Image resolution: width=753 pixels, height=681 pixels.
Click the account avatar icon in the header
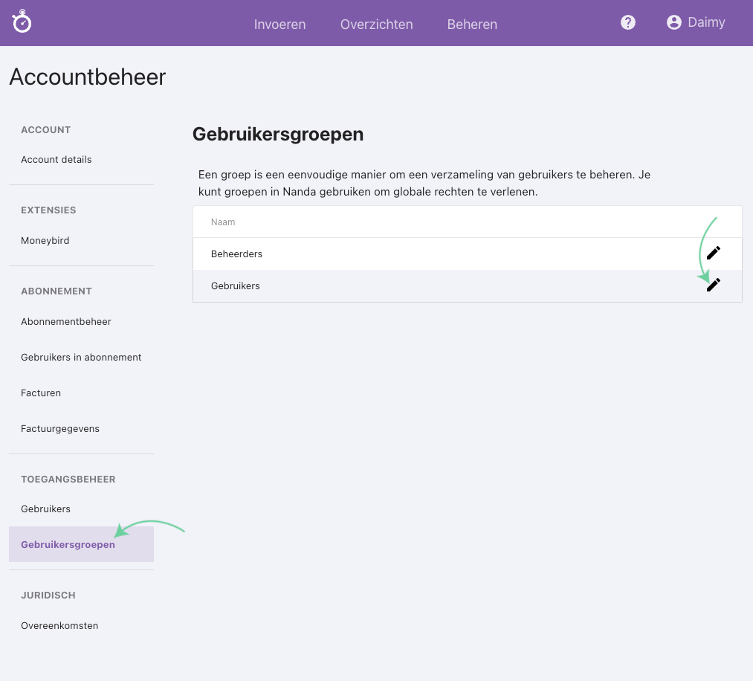[x=673, y=22]
